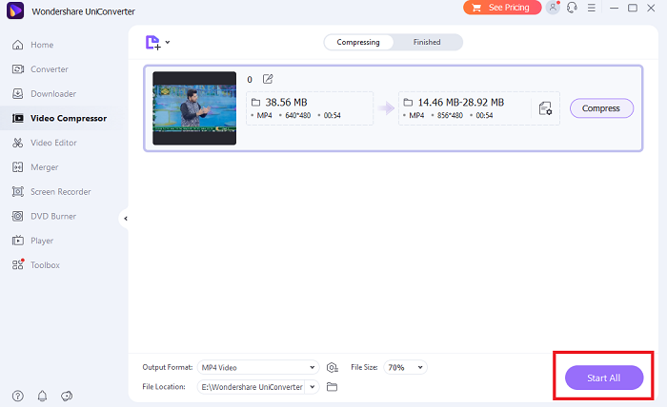The height and width of the screenshot is (407, 667).
Task: Click the Video Compressor sidebar icon
Action: click(x=17, y=118)
